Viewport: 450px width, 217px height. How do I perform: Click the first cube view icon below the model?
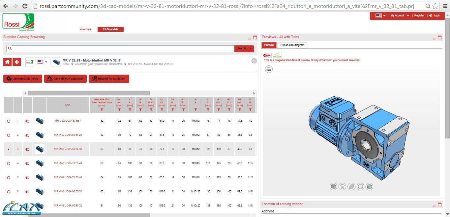pyautogui.click(x=333, y=187)
